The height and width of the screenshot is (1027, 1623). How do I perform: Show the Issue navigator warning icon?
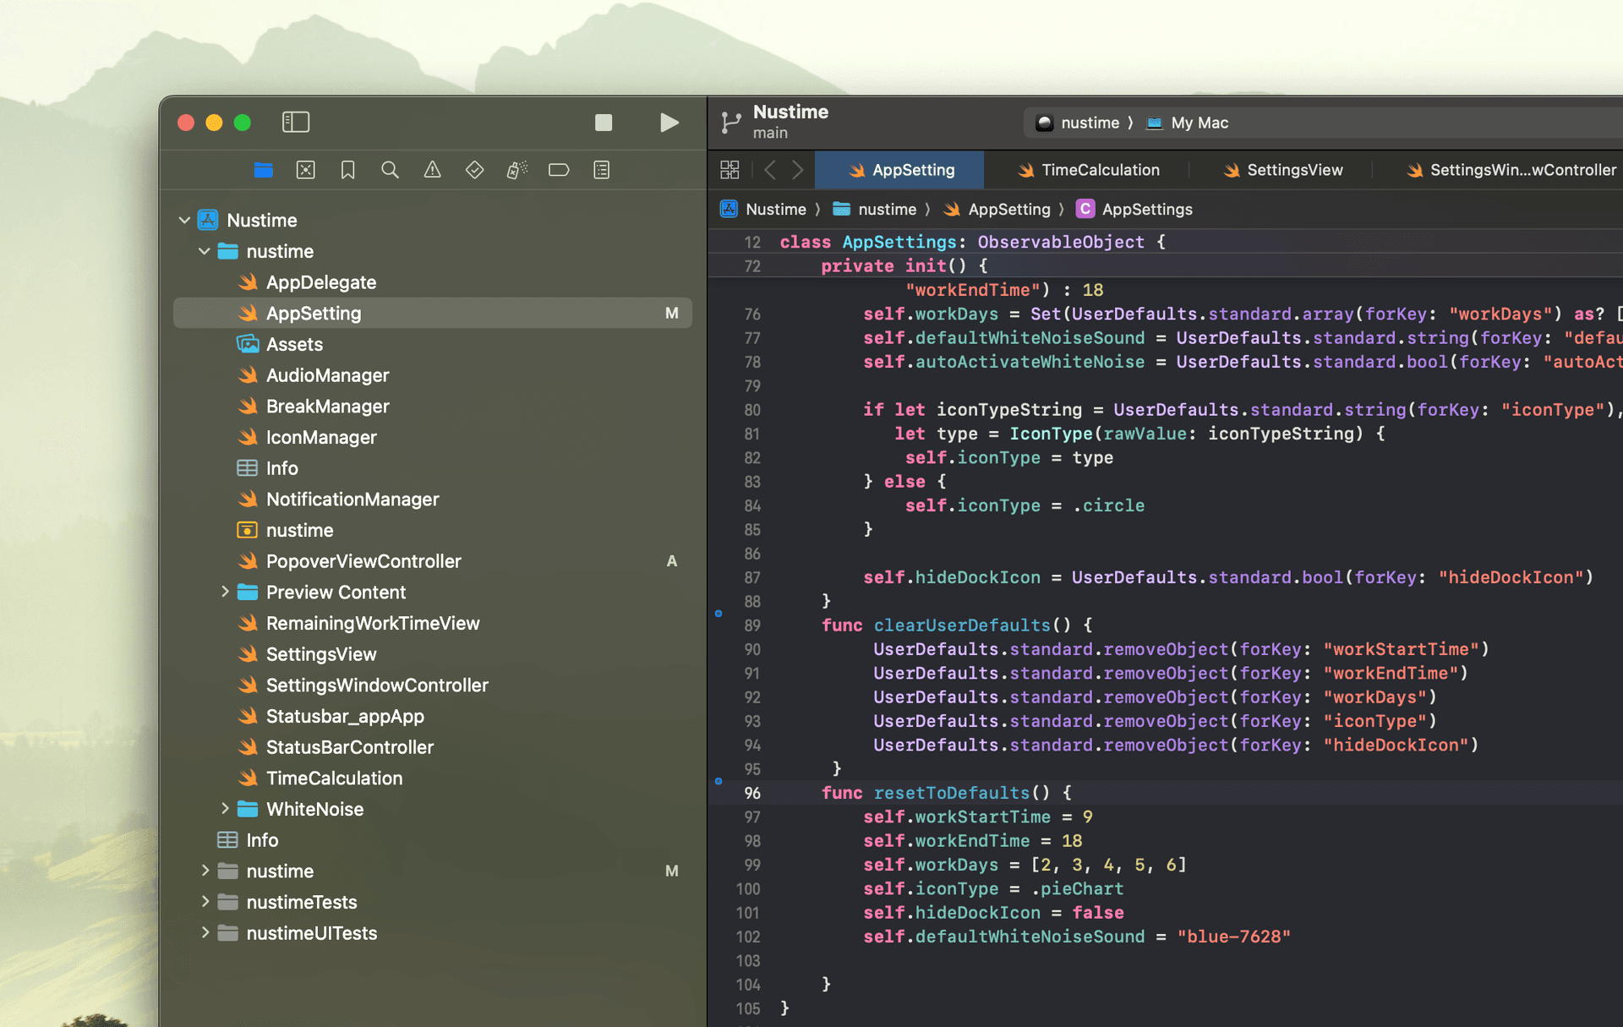click(432, 170)
